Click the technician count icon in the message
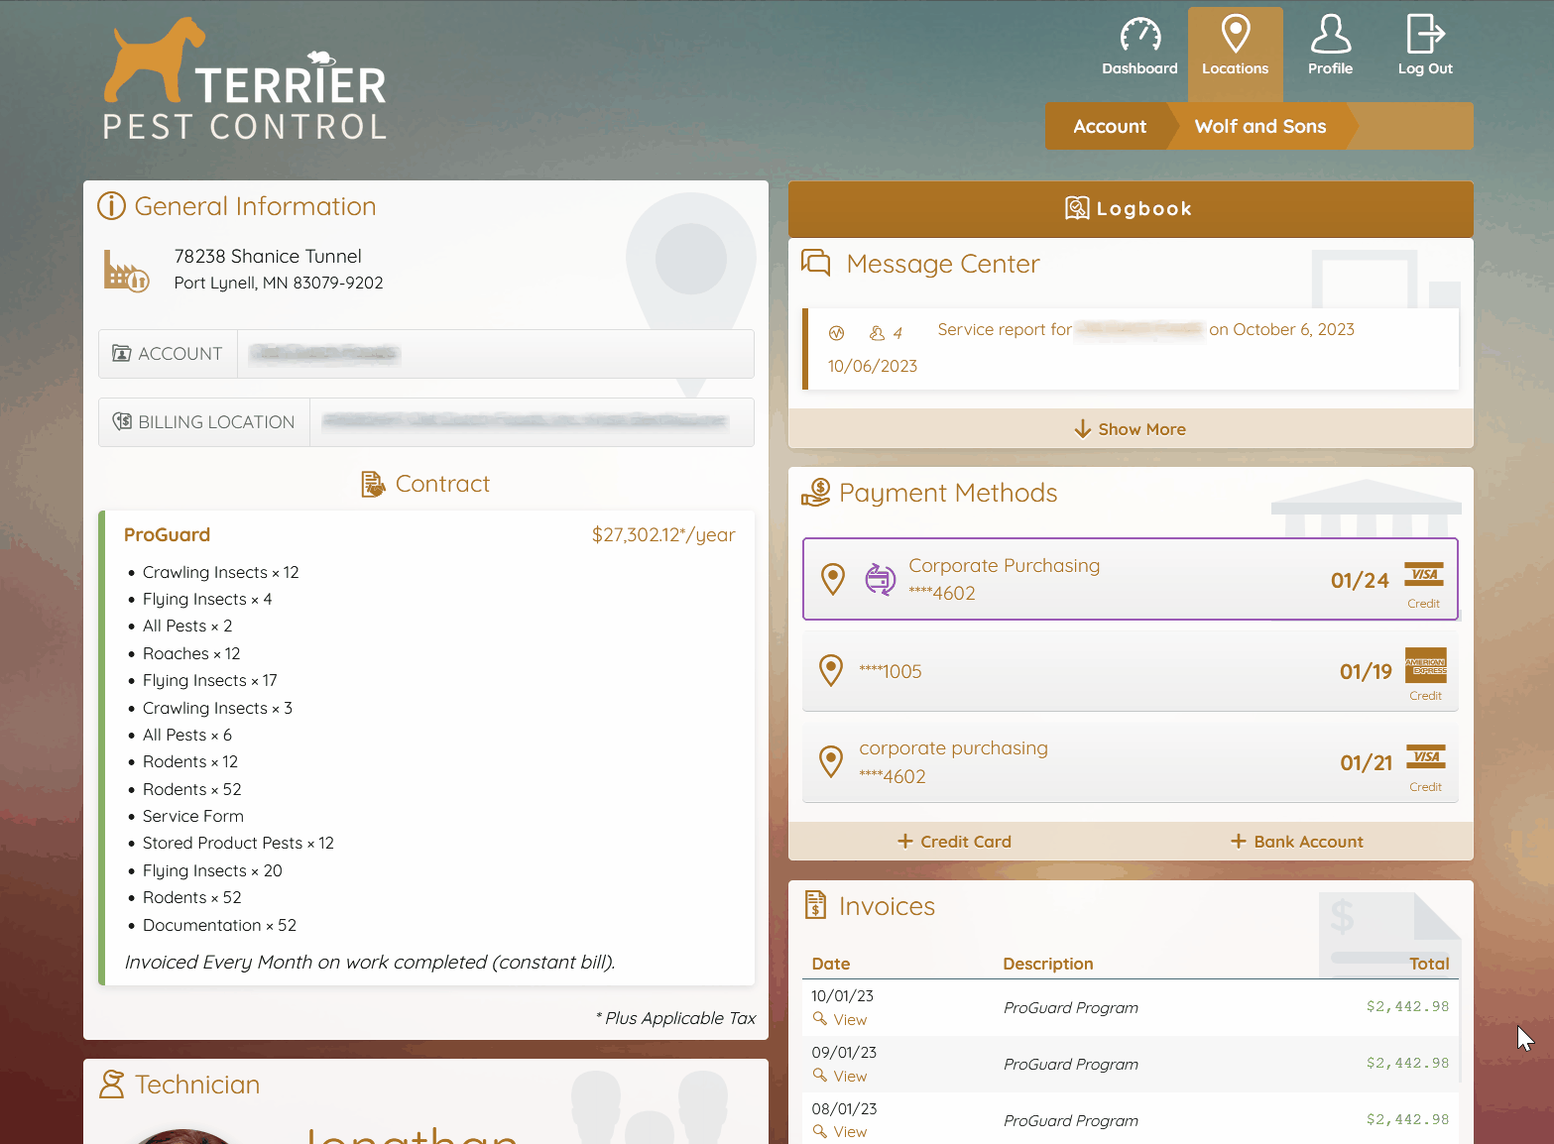1554x1144 pixels. pyautogui.click(x=877, y=333)
